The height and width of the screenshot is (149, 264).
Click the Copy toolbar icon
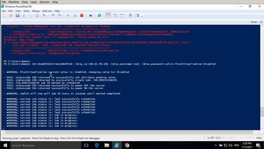pos(31,15)
